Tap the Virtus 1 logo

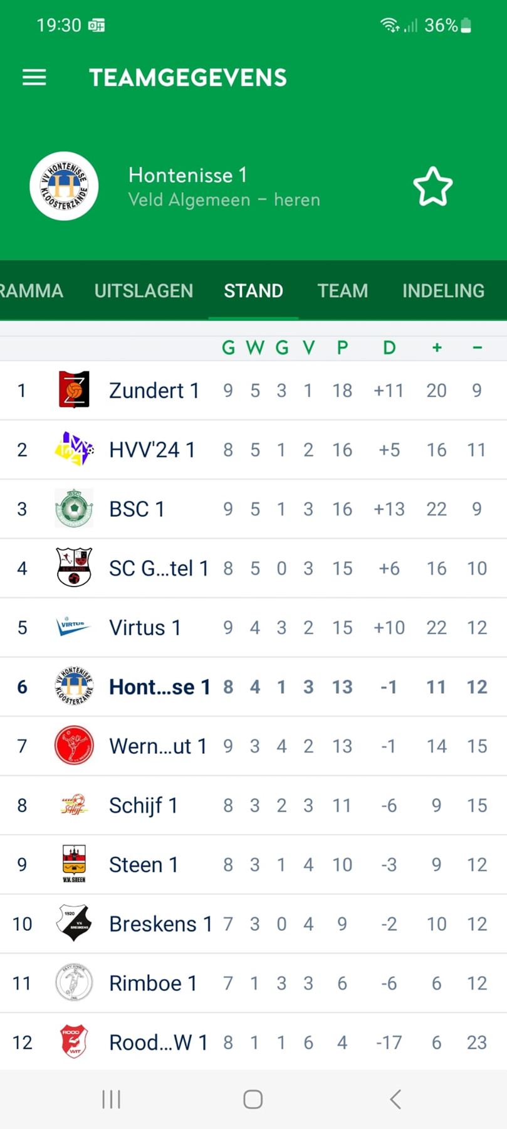coord(74,627)
